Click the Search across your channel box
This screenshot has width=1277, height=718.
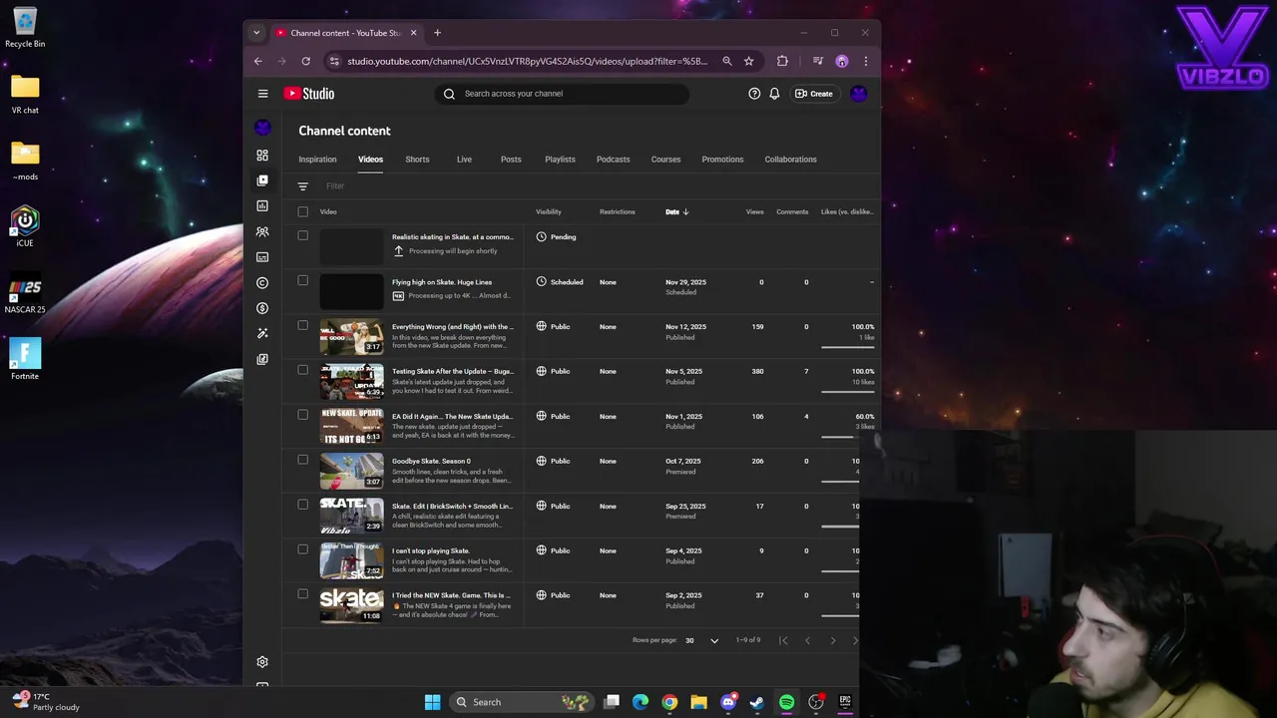click(x=562, y=94)
